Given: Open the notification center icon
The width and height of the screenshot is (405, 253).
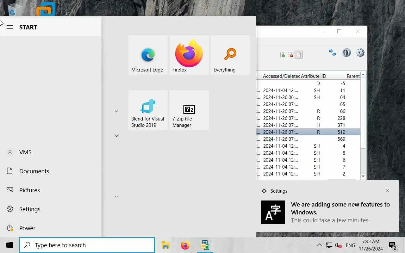Looking at the screenshot, I should point(393,245).
